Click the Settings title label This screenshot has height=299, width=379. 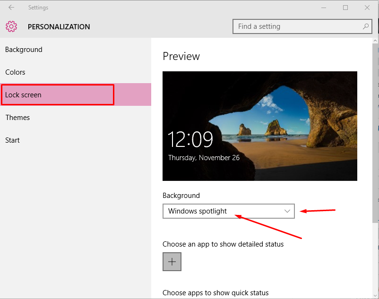point(38,8)
